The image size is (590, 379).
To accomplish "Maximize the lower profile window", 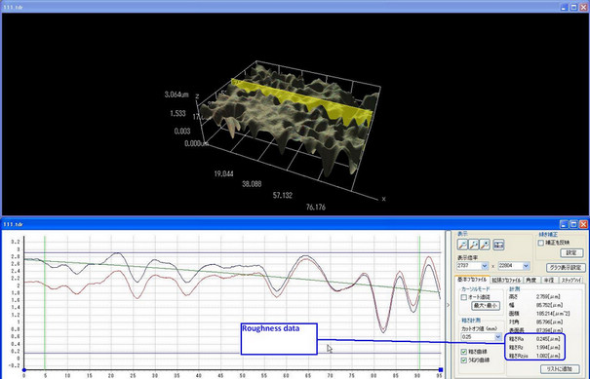I will point(573,224).
